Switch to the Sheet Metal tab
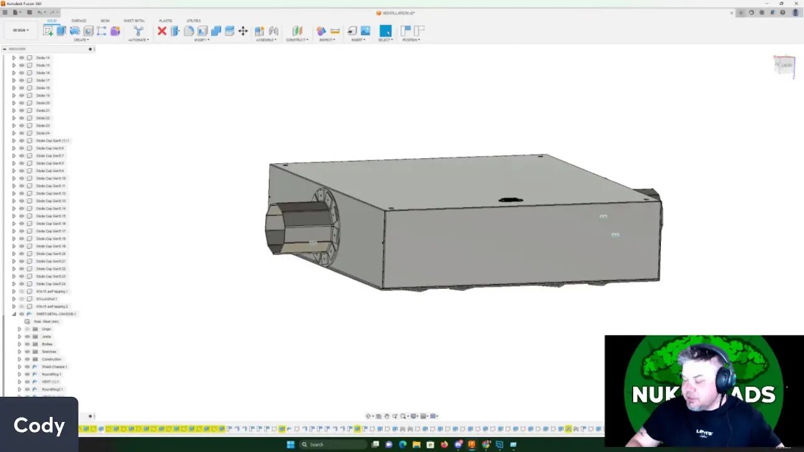This screenshot has height=452, width=804. (x=134, y=21)
